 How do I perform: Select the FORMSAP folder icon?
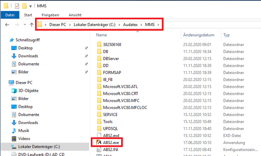(99, 72)
